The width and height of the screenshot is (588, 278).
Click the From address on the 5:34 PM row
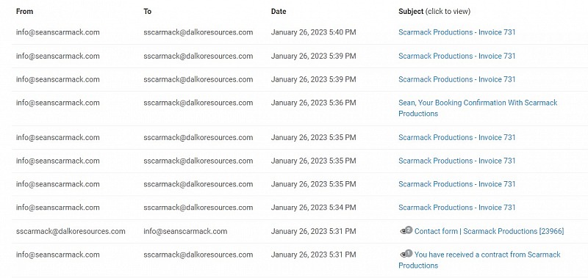(58, 208)
